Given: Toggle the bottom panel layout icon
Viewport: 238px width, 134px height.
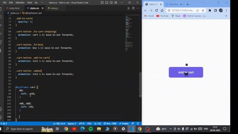Looking at the screenshot, I should click(107, 3).
